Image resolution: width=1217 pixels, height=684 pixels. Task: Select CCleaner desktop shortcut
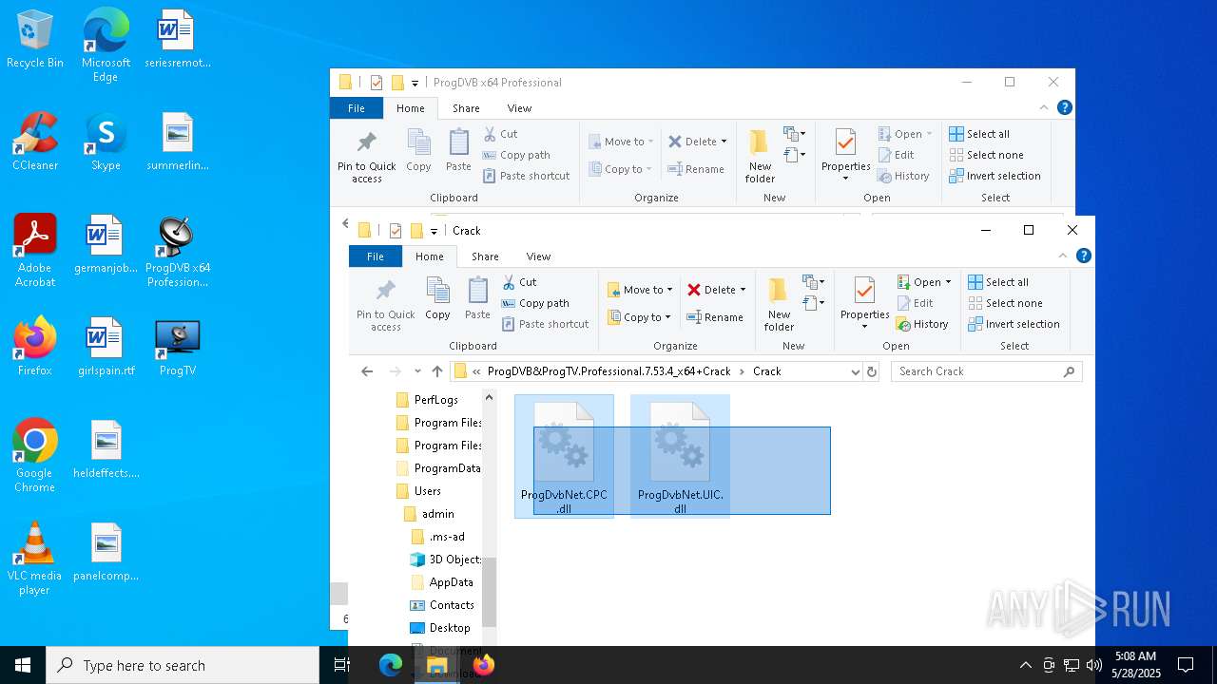[x=35, y=142]
